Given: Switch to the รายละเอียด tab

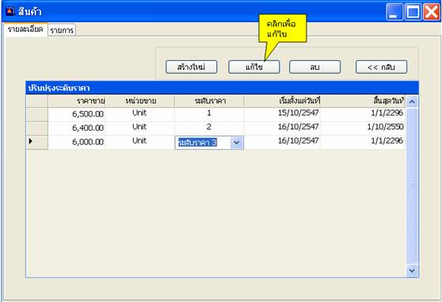Looking at the screenshot, I should pos(25,29).
